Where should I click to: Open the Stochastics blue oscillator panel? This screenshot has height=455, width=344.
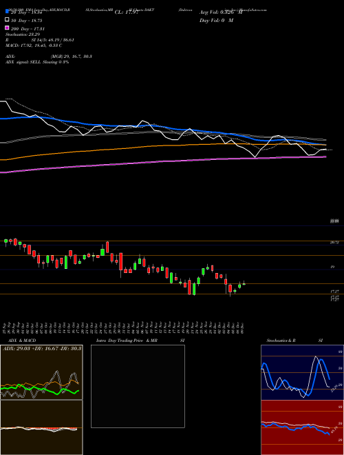click(302, 372)
